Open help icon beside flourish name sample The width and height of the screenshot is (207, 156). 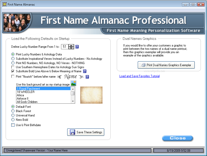click(x=87, y=77)
